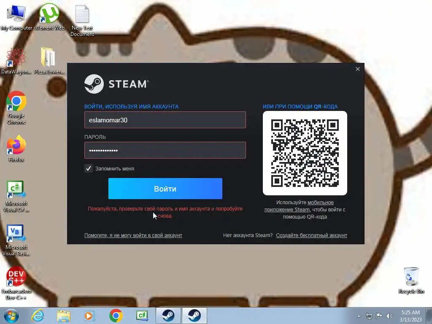
Task: Click network status tray icon
Action: [x=369, y=316]
